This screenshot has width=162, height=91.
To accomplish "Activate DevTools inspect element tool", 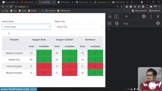I will click(x=110, y=16).
